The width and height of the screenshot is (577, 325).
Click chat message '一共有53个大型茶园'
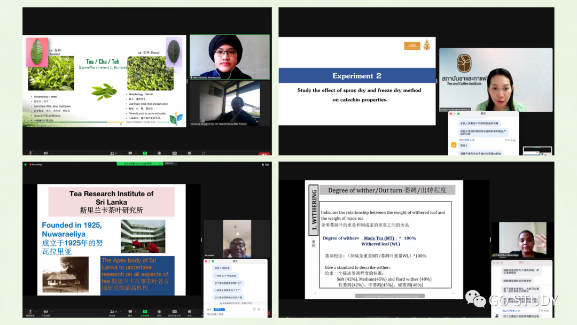[225, 276]
